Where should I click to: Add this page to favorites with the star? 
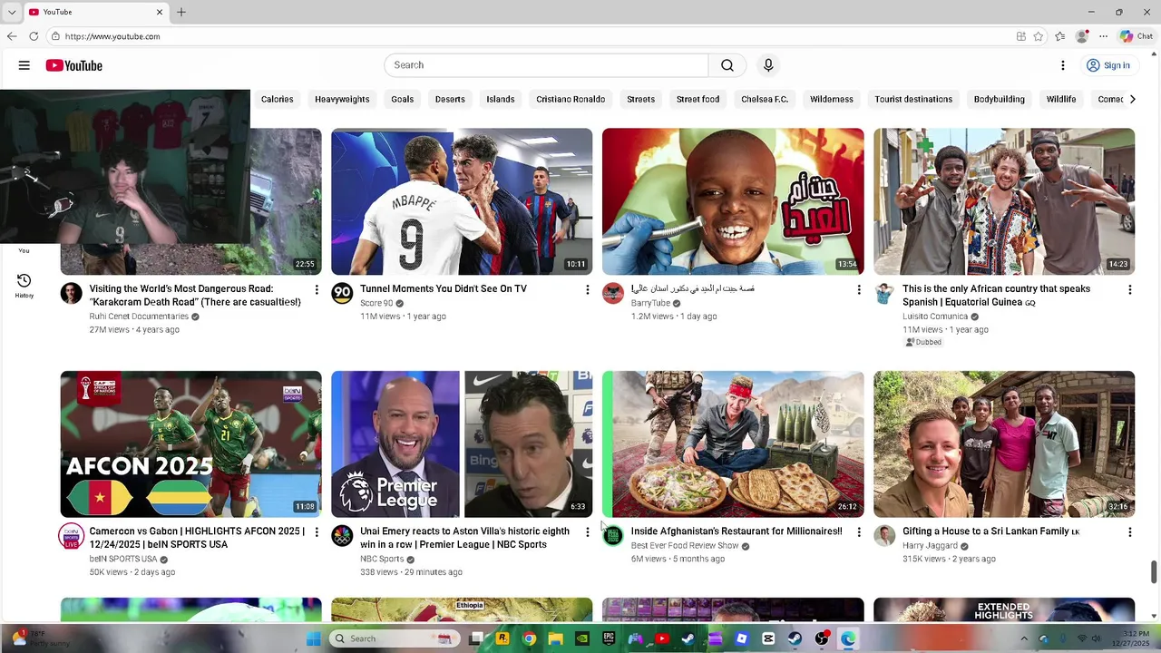click(x=1039, y=36)
